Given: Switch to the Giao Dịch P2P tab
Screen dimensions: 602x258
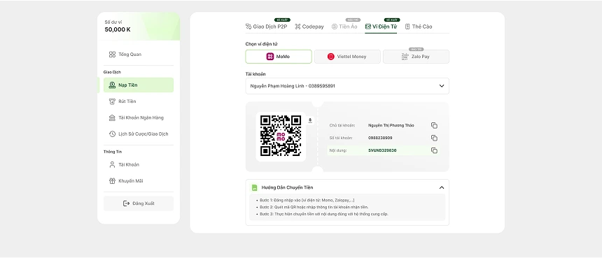Looking at the screenshot, I should [x=266, y=27].
